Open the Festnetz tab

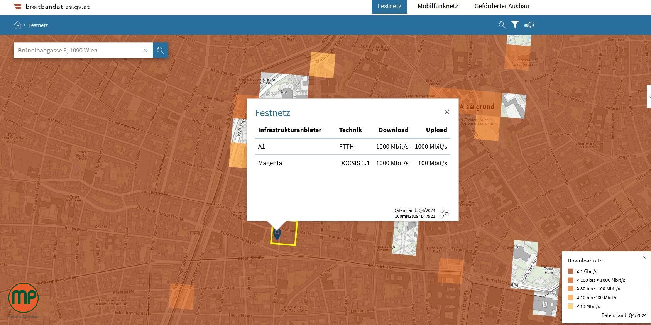coord(389,6)
